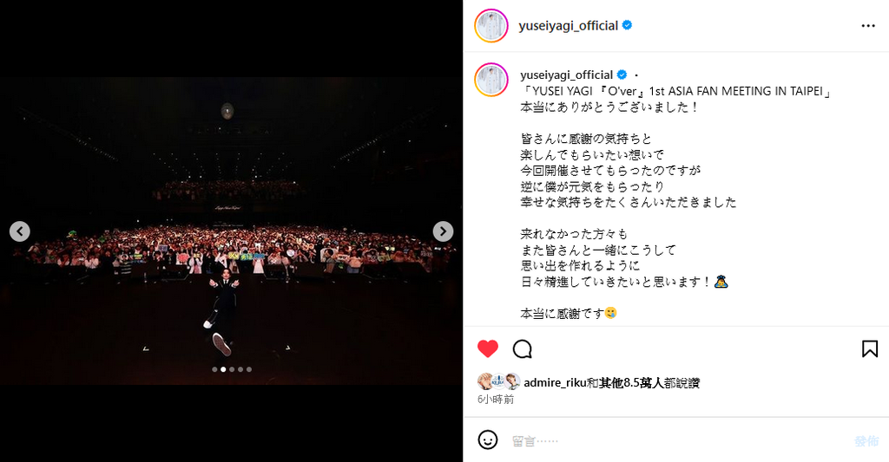
Task: Click the header profile avatar of yuseiyagi_official
Action: [x=491, y=25]
